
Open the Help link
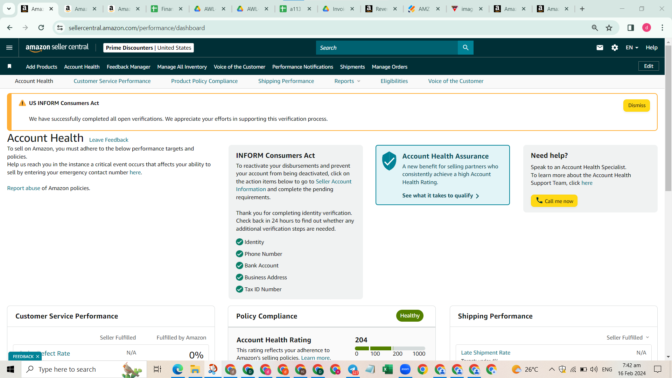tap(652, 48)
